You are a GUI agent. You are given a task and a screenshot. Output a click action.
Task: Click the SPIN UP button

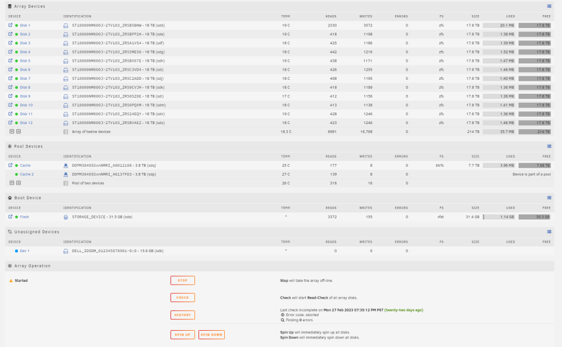183,335
